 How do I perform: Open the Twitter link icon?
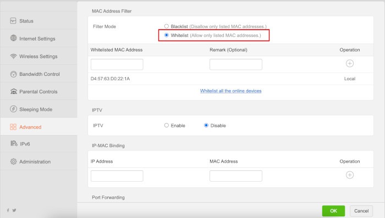tap(14, 210)
